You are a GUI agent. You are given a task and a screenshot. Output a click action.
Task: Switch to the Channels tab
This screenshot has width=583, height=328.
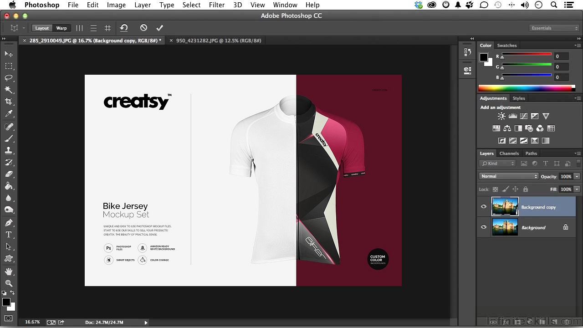click(509, 154)
